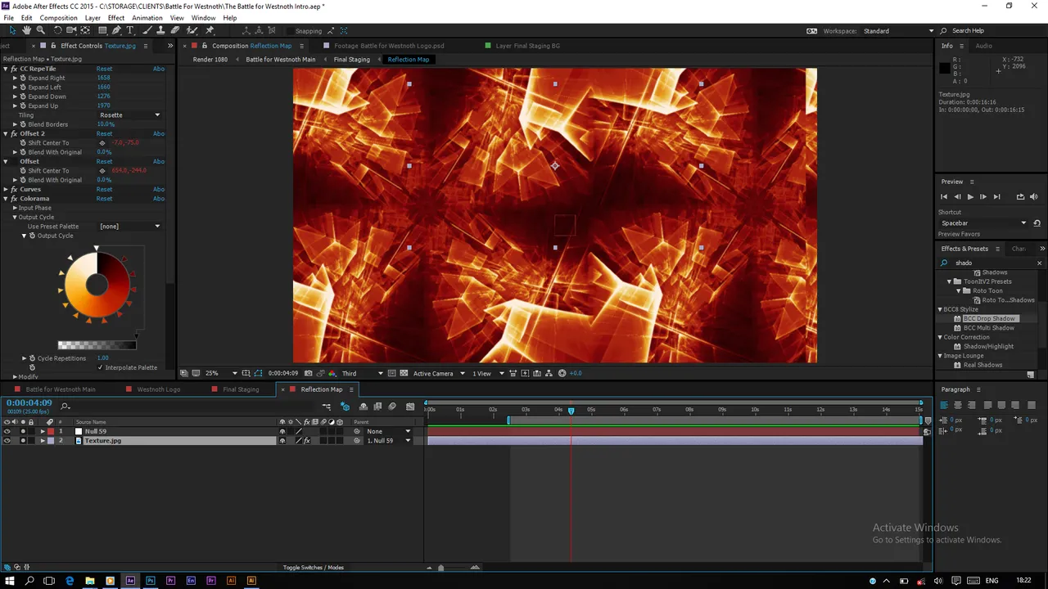The width and height of the screenshot is (1048, 589).
Task: Switch to Westnoth Logo timeline tab
Action: [158, 389]
